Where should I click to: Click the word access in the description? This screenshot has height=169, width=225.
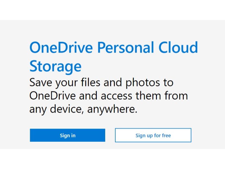click(x=116, y=96)
